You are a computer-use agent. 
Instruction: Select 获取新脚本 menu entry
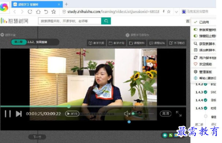point(205,44)
